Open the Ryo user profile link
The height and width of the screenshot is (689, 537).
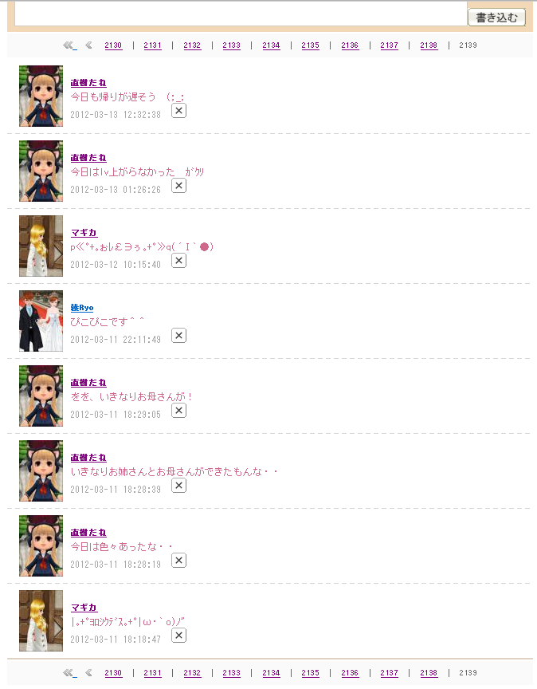pos(82,308)
